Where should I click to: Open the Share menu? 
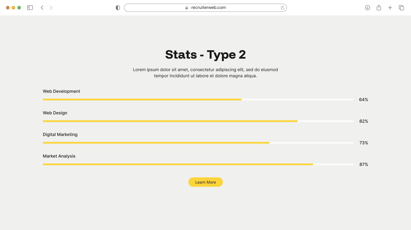tap(379, 8)
